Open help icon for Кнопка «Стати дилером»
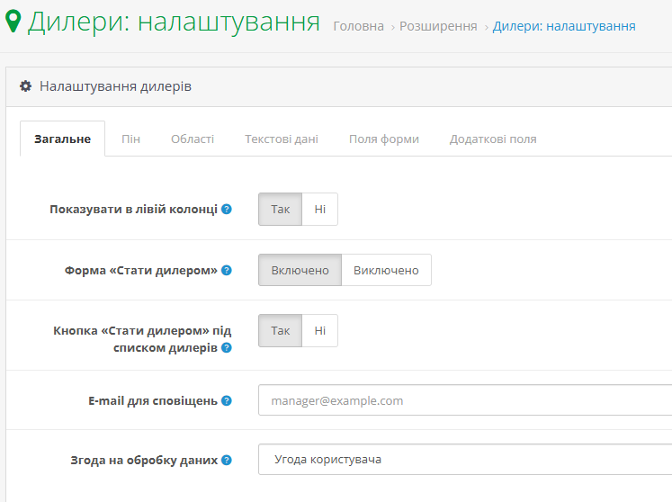 click(227, 347)
